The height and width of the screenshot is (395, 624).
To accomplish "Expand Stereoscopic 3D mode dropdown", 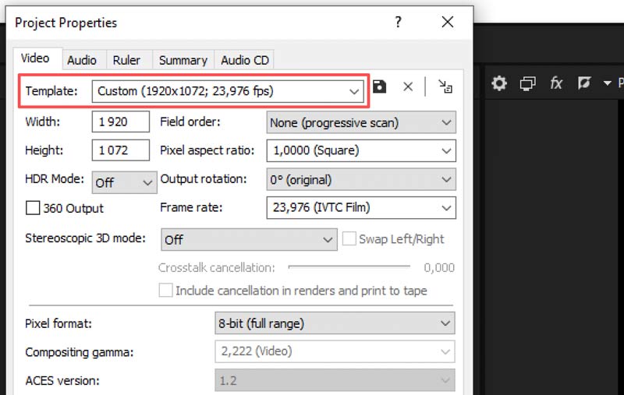I will point(249,240).
